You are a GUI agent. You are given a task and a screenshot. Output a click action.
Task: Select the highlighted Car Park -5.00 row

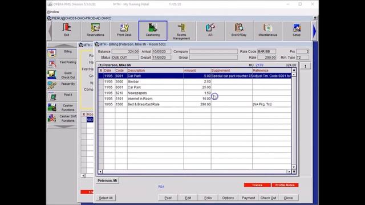194,76
